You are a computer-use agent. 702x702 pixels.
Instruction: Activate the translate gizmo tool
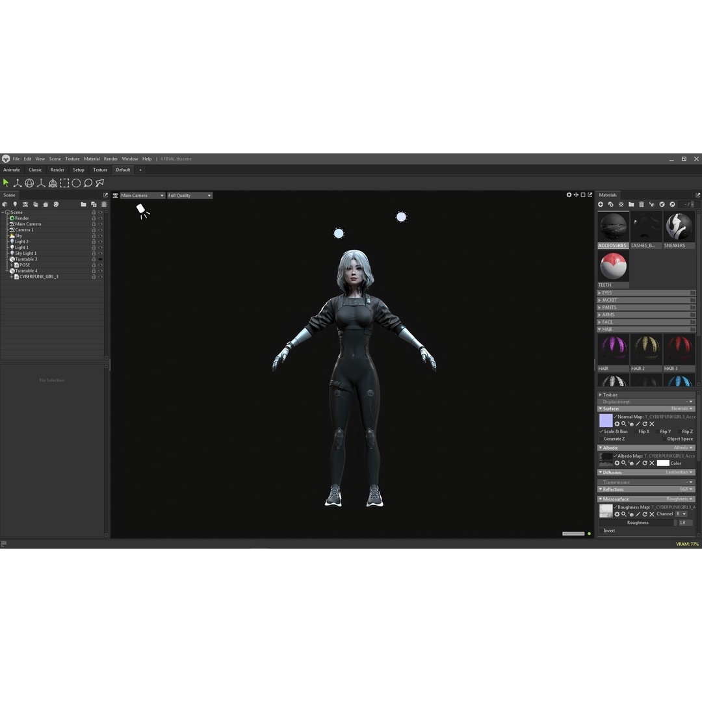click(x=18, y=183)
